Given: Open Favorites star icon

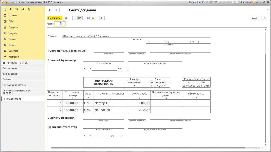Looking at the screenshot, I should (10, 9).
